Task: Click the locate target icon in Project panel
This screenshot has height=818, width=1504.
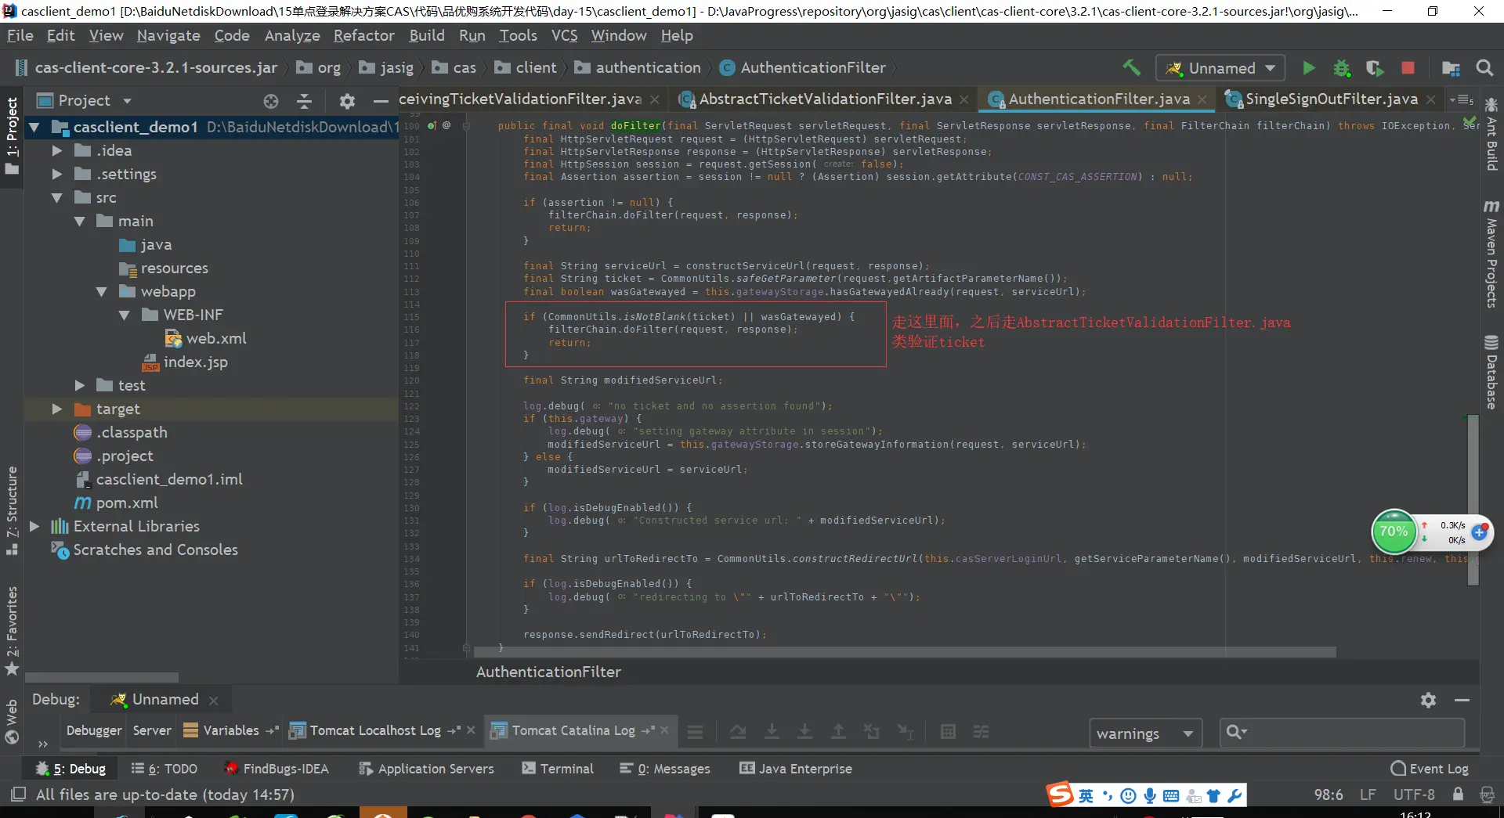Action: click(x=271, y=101)
